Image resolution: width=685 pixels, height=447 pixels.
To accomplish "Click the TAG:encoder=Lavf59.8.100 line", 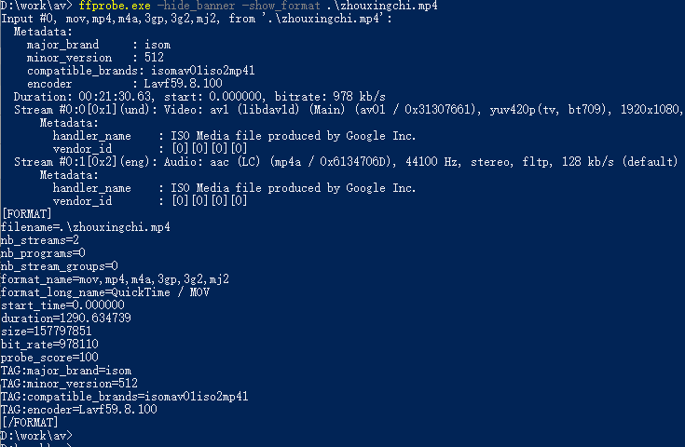I will 78,409.
